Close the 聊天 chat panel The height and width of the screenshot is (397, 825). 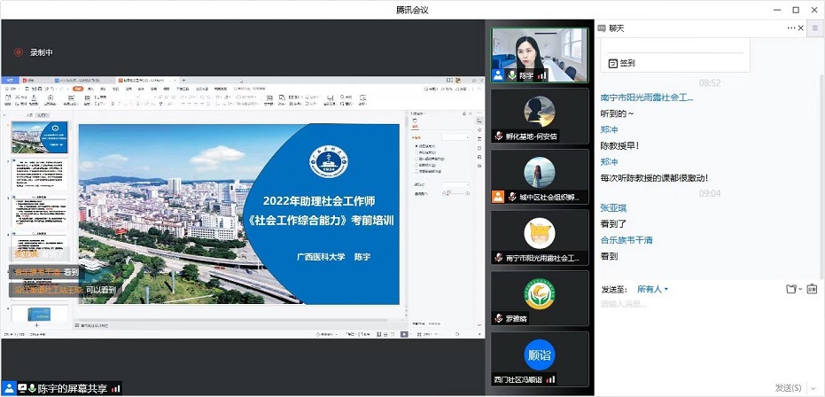click(x=802, y=28)
